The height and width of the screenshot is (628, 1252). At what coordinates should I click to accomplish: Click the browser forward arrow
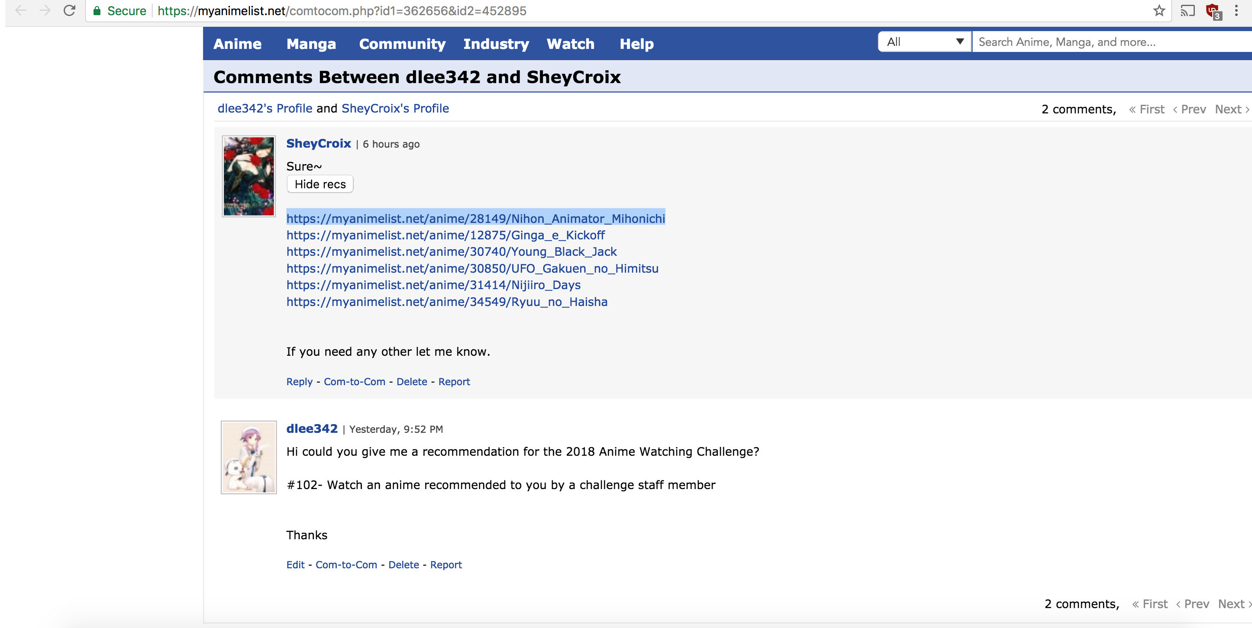click(45, 10)
